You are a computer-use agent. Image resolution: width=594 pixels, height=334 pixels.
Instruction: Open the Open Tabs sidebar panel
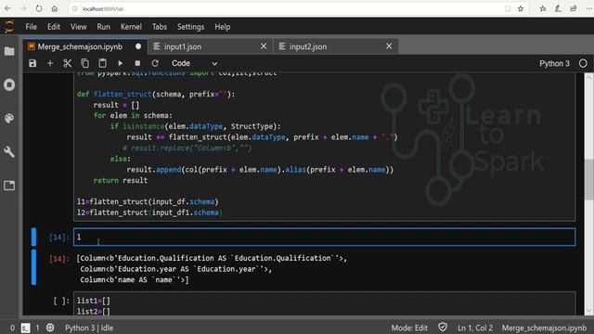click(x=9, y=186)
